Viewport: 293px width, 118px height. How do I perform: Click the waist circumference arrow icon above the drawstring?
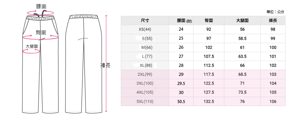coord(40,13)
